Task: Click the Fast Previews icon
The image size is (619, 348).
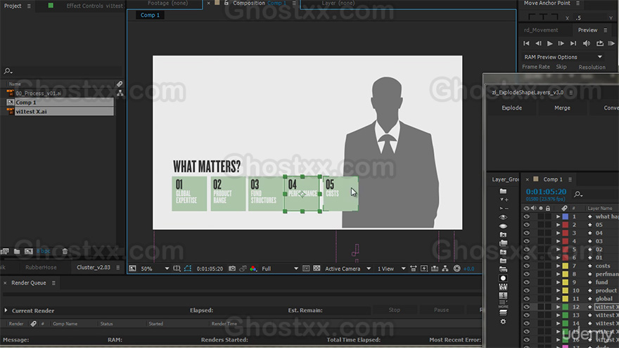Action: [424, 269]
